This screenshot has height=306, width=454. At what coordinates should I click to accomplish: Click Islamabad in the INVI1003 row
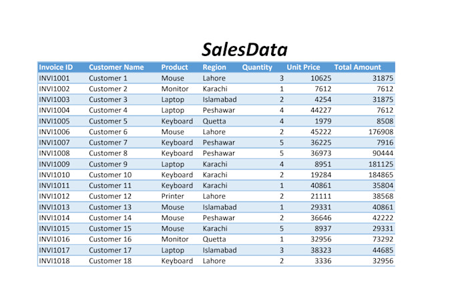click(220, 99)
